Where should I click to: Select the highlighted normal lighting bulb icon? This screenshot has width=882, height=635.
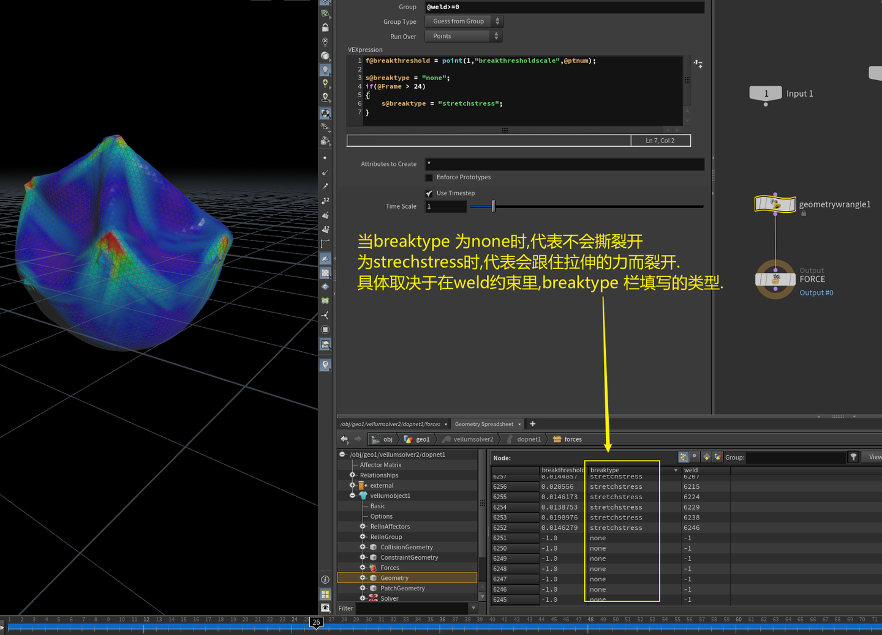click(325, 70)
